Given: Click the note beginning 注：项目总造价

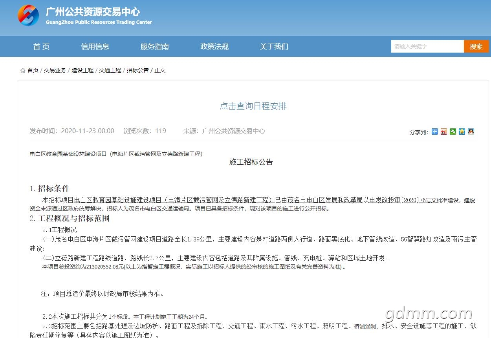Looking at the screenshot, I should tap(102, 294).
